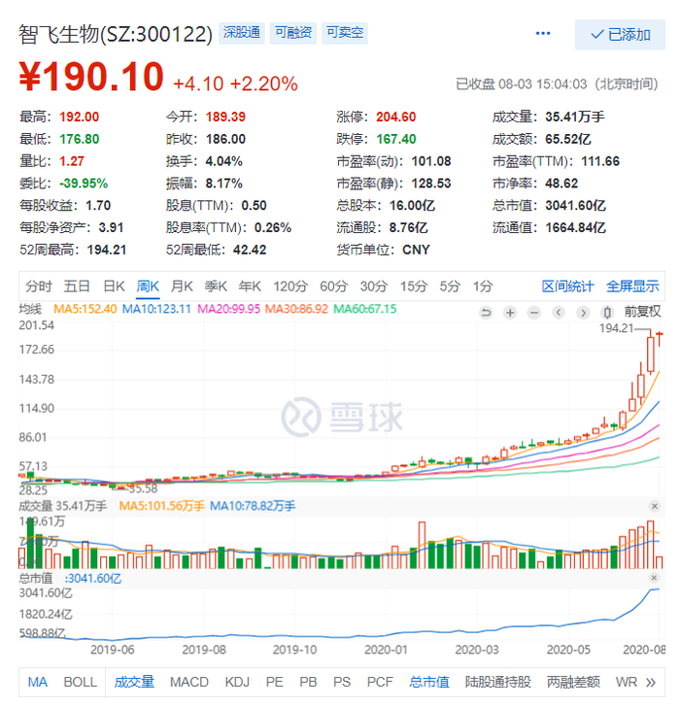The image size is (680, 706).
Task: Toggle the PE sub-indicator
Action: (x=274, y=682)
